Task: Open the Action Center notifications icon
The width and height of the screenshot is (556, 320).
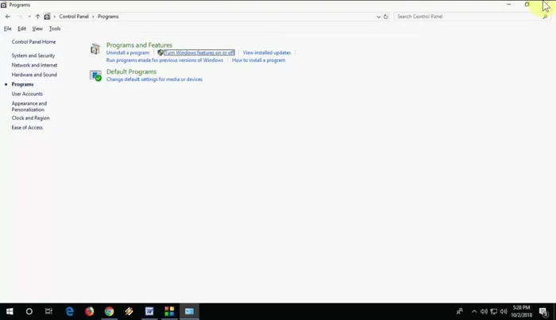Action: click(543, 311)
